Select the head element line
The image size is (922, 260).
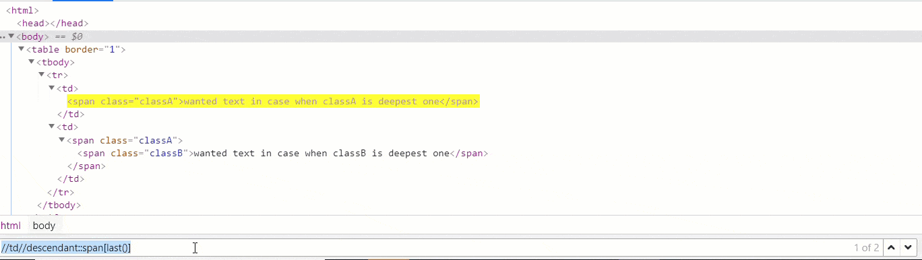53,24
